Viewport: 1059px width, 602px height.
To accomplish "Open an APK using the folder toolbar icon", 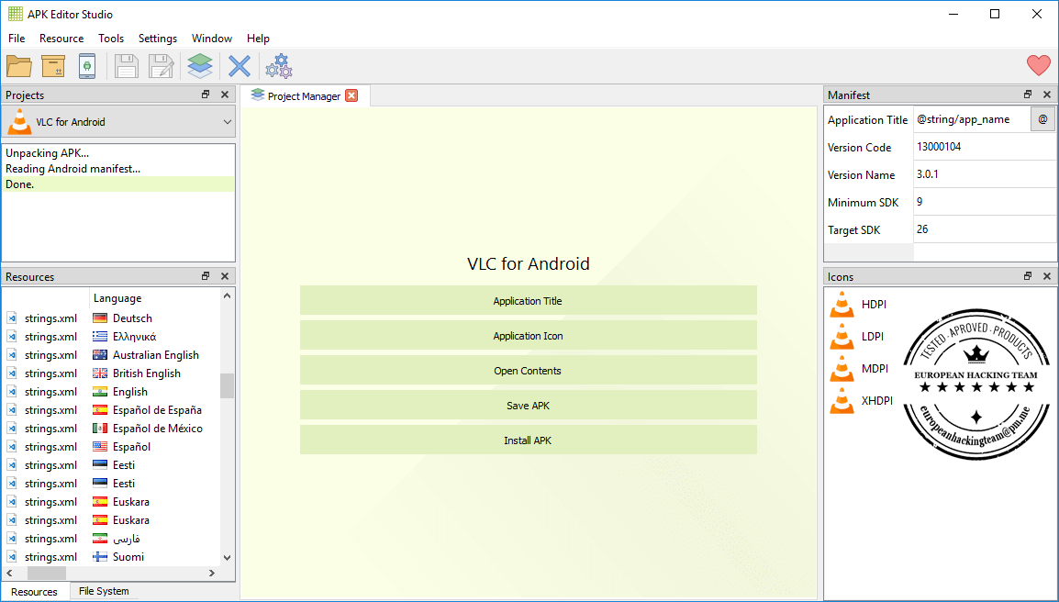I will coord(18,65).
